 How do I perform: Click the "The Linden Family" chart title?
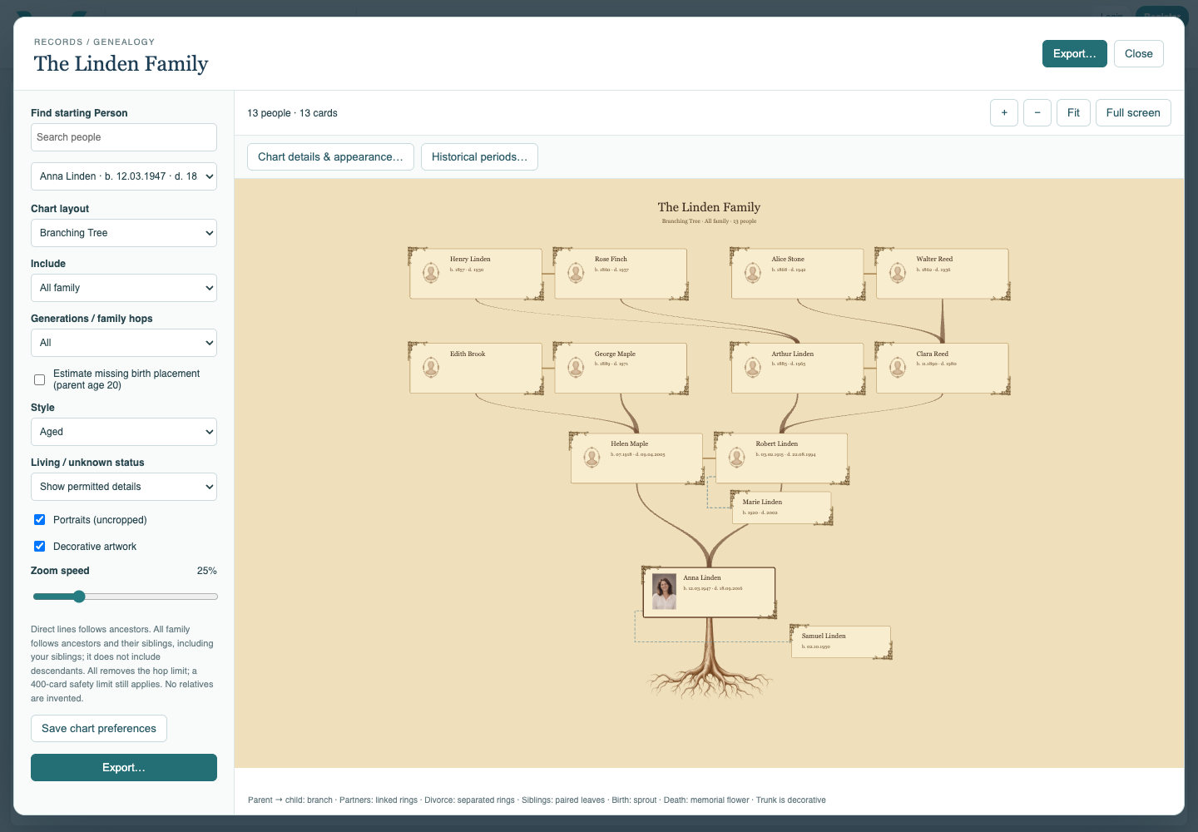709,207
